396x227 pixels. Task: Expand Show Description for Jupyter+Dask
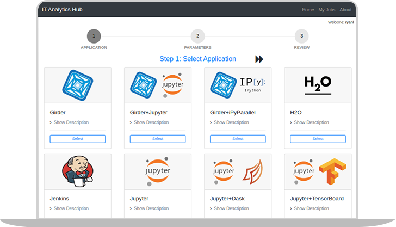point(230,208)
